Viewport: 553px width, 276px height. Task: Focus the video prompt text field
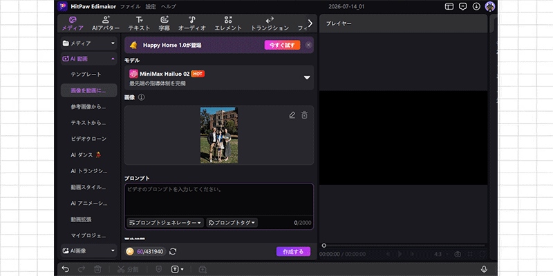coord(219,199)
